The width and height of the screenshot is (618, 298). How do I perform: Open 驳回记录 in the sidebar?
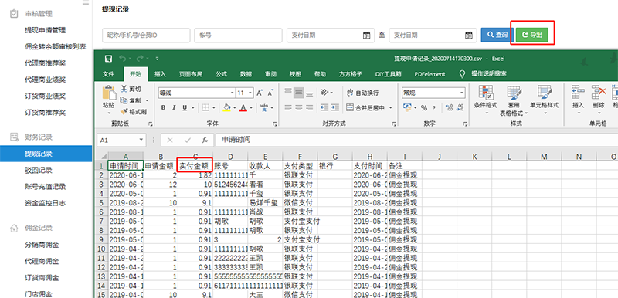click(x=38, y=171)
